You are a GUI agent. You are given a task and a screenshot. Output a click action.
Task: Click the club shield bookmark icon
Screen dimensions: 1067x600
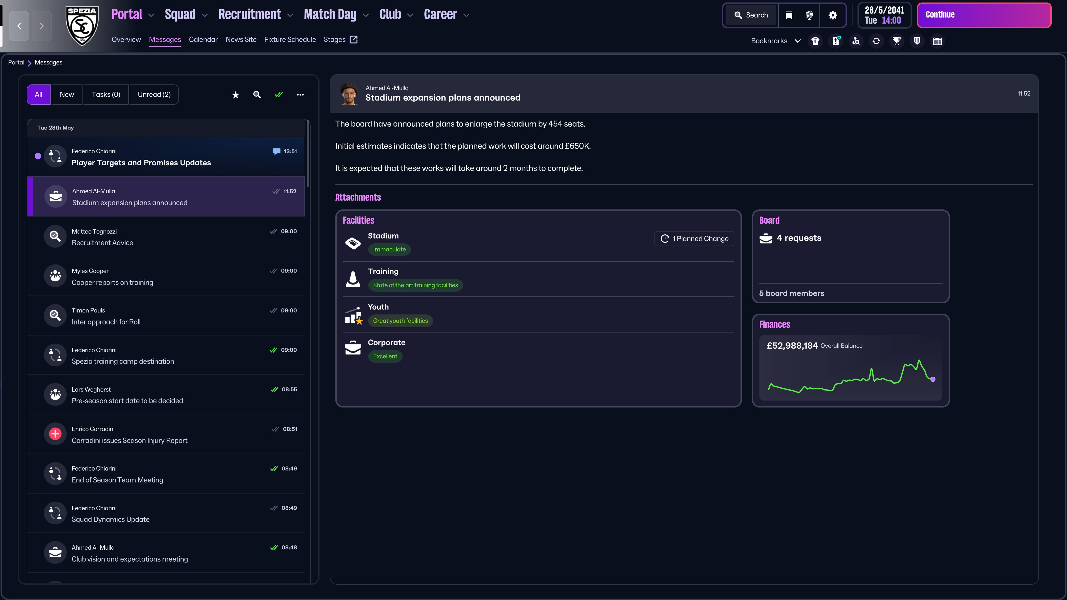[x=917, y=41]
